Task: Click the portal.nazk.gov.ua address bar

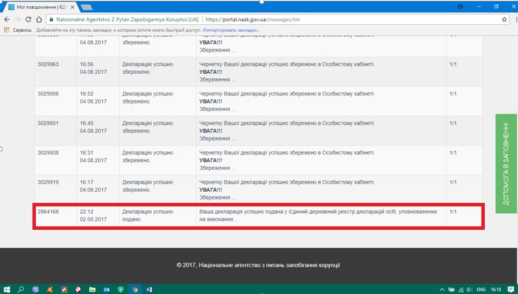Action: [276, 20]
